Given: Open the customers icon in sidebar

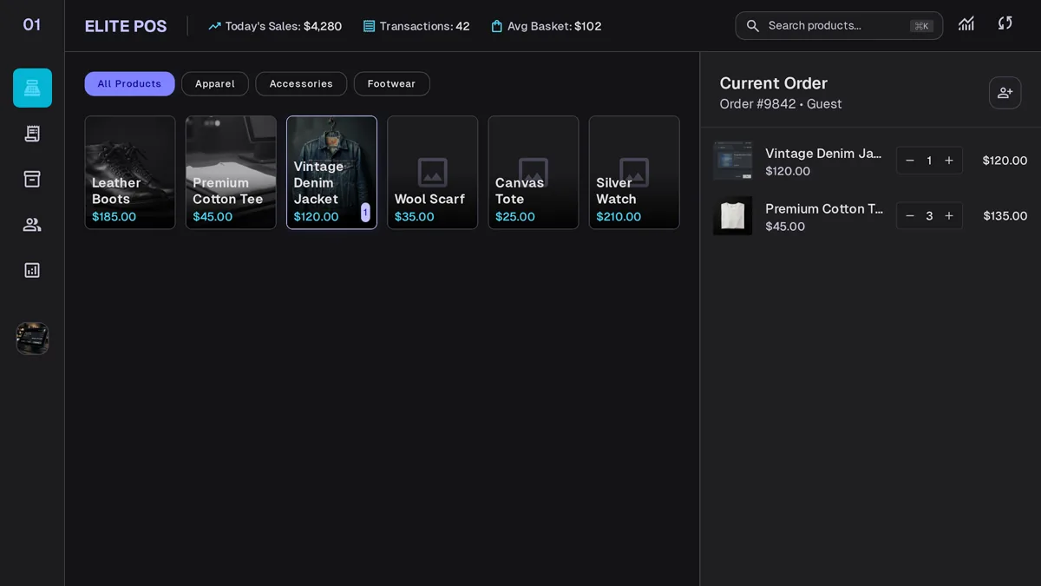Looking at the screenshot, I should pos(32,225).
